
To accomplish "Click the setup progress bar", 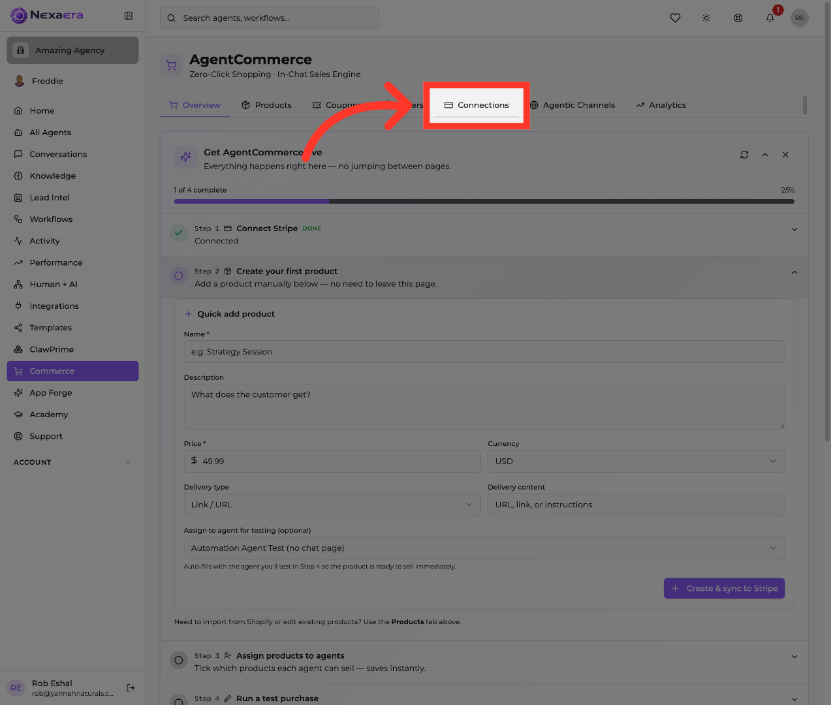I will point(484,202).
